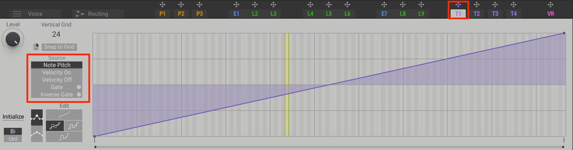Click the drag handle above T4
The width and height of the screenshot is (573, 150).
point(513,4)
